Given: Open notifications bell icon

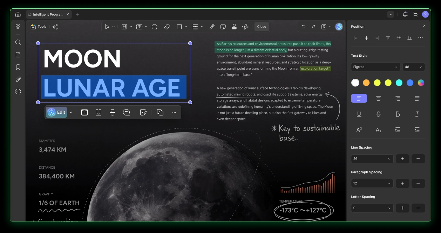Looking at the screenshot, I should click(x=405, y=14).
